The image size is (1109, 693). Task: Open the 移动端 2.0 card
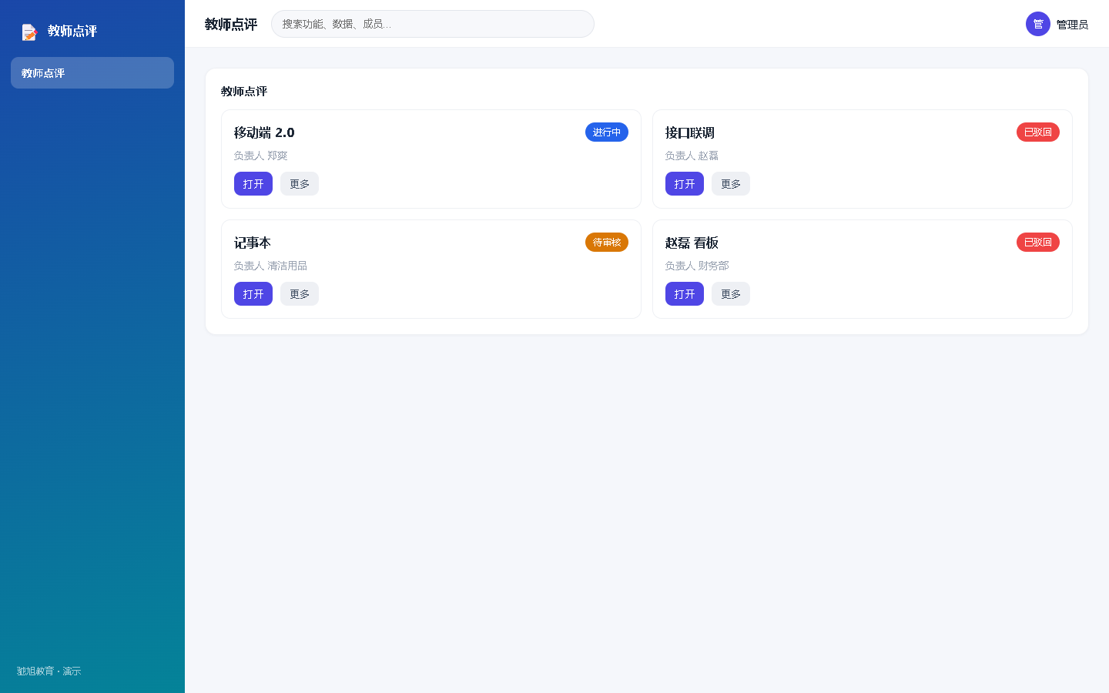tap(253, 184)
